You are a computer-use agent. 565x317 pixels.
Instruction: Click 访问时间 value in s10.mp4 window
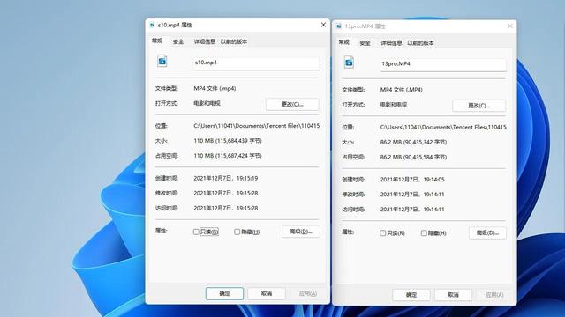coord(226,208)
